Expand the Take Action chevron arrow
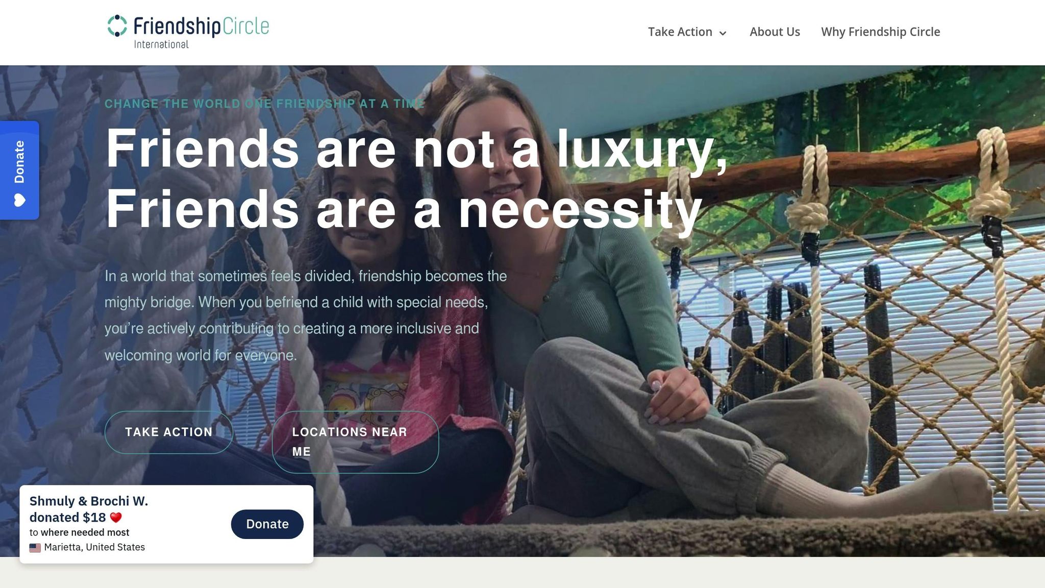This screenshot has width=1045, height=588. point(723,33)
